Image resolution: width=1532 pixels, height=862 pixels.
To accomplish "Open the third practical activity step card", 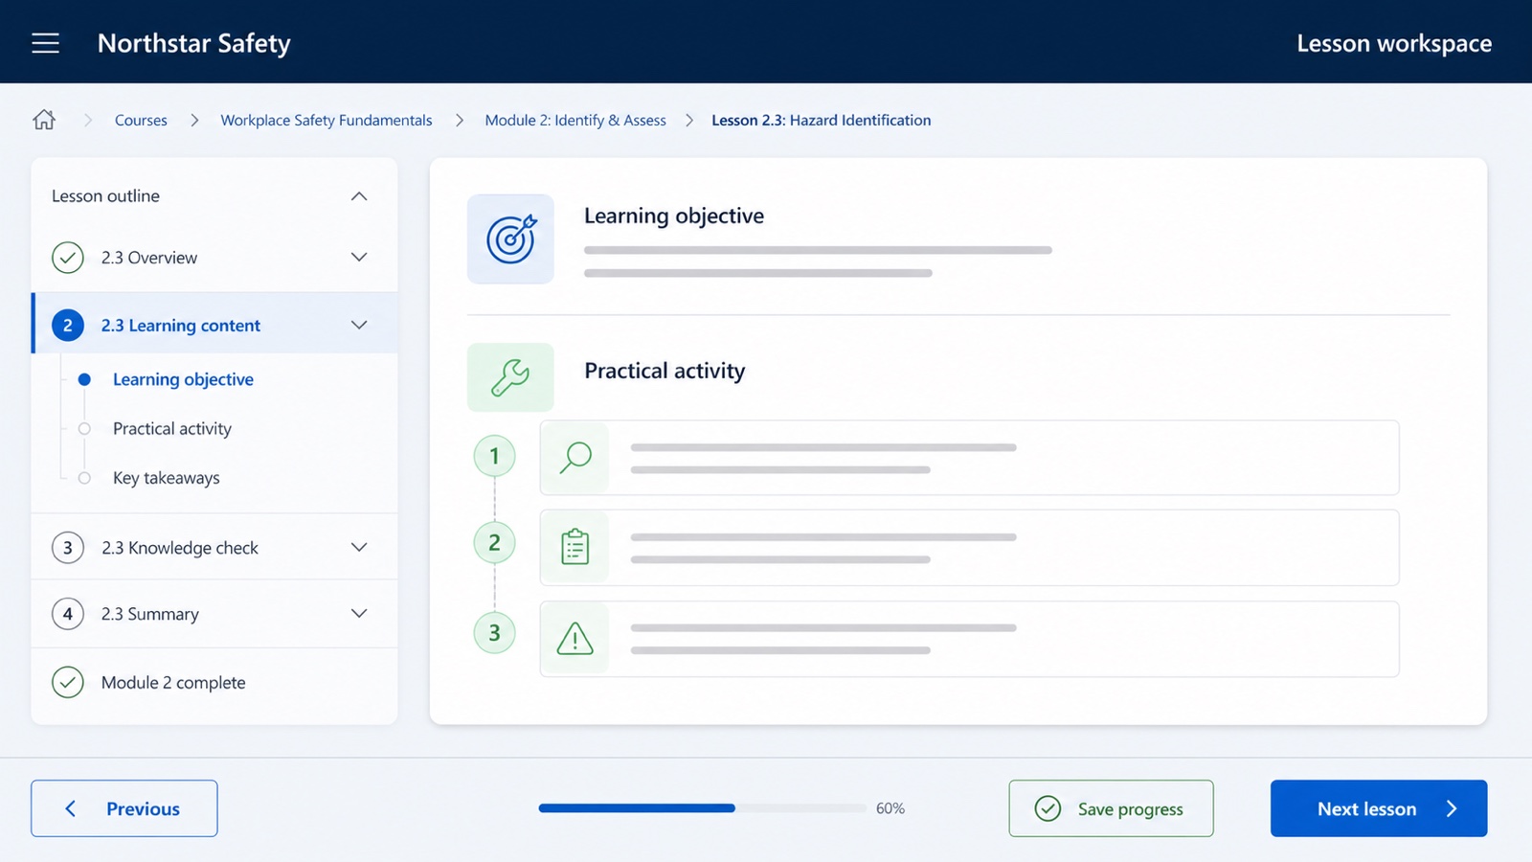I will pyautogui.click(x=969, y=639).
